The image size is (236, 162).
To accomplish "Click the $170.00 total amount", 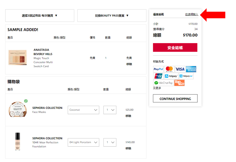I will pos(190,35).
